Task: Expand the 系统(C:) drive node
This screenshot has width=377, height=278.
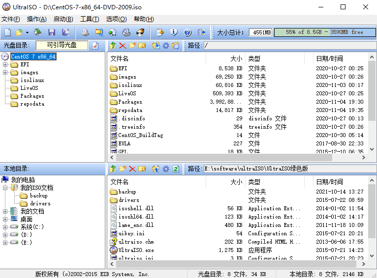Action: (x=5, y=227)
